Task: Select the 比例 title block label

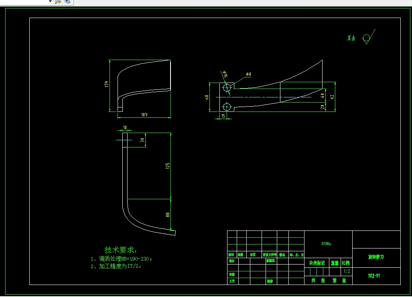Action: (346, 263)
